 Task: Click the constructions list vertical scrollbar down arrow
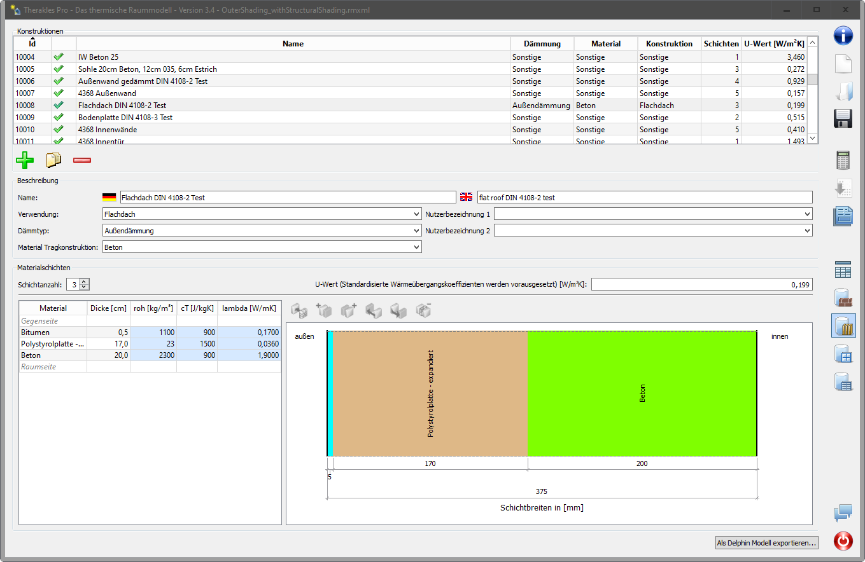(812, 138)
